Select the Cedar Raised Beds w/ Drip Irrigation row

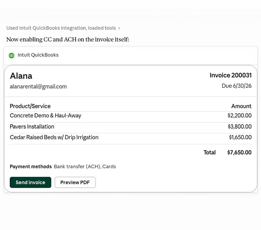[130, 137]
